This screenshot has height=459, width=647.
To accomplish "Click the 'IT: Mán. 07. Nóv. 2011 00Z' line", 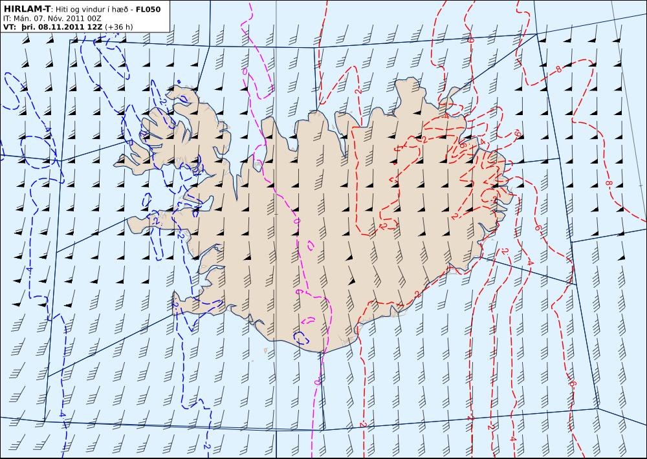I will 52,18.
